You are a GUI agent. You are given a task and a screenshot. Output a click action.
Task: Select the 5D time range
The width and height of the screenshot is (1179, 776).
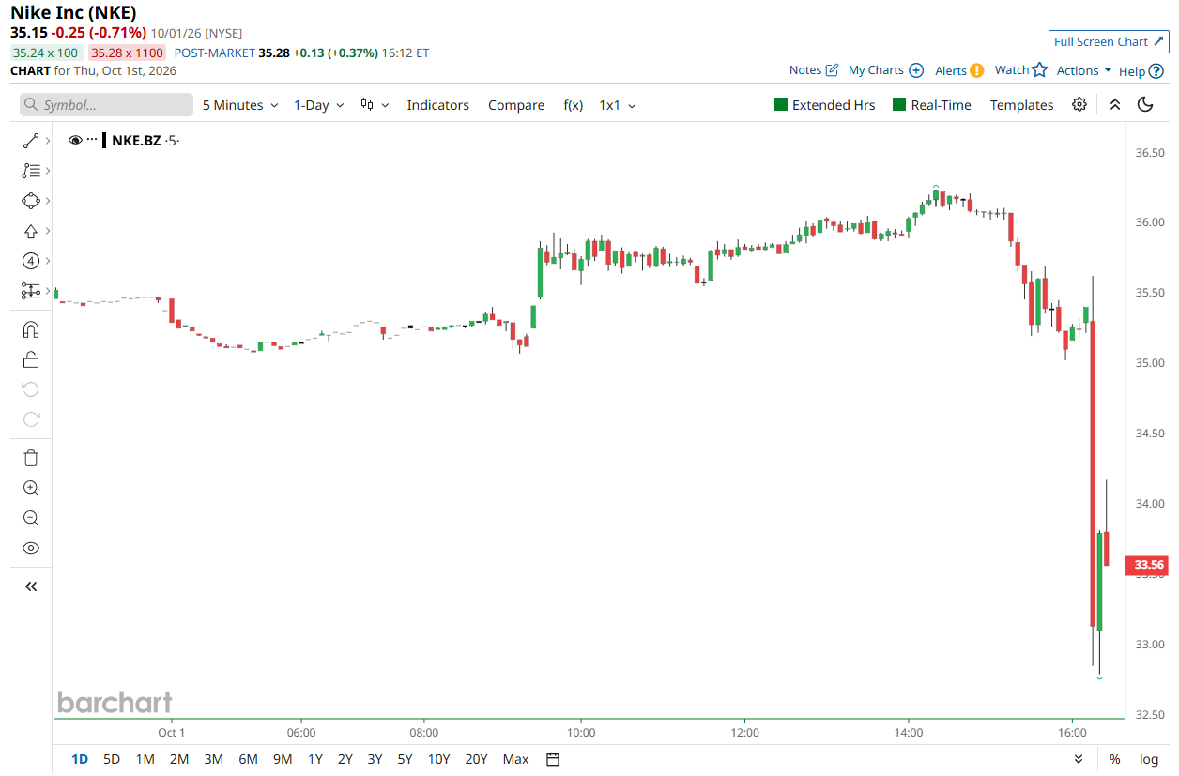(x=112, y=759)
